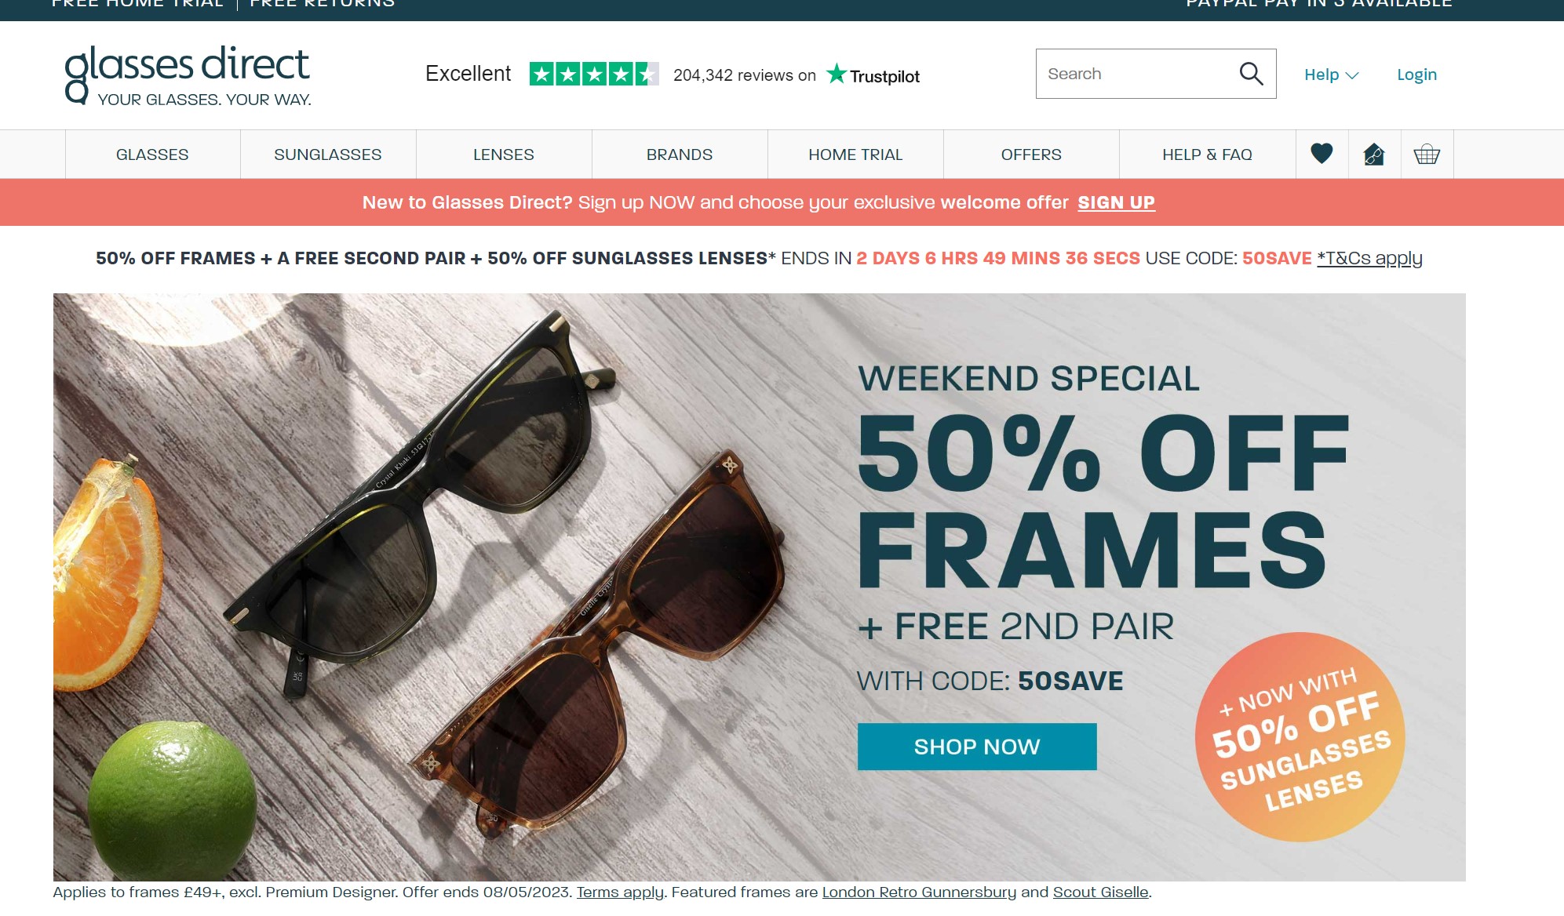Open the Lenses menu
This screenshot has width=1564, height=916.
pyautogui.click(x=504, y=154)
